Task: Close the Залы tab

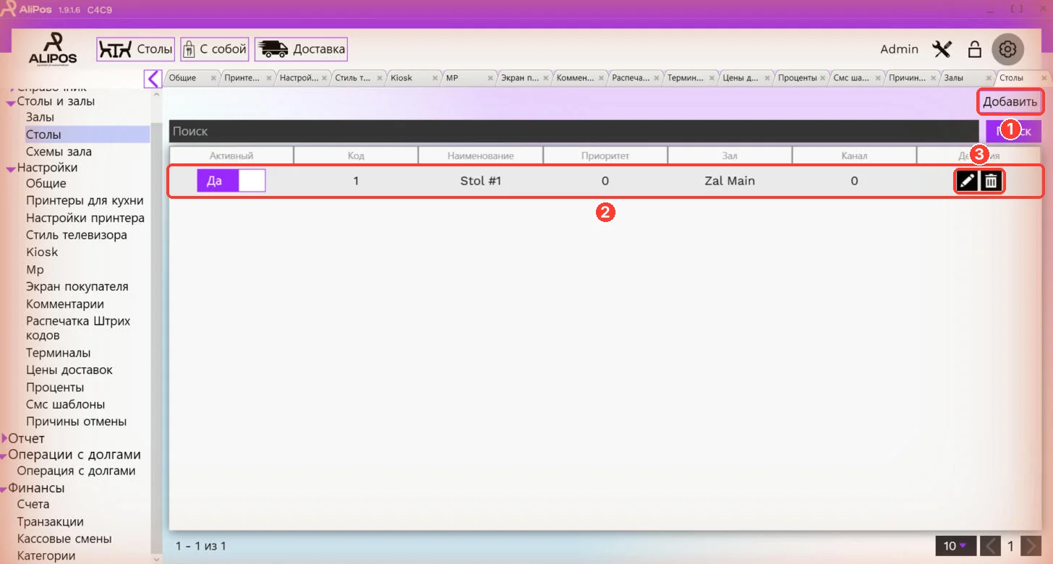Action: point(989,78)
